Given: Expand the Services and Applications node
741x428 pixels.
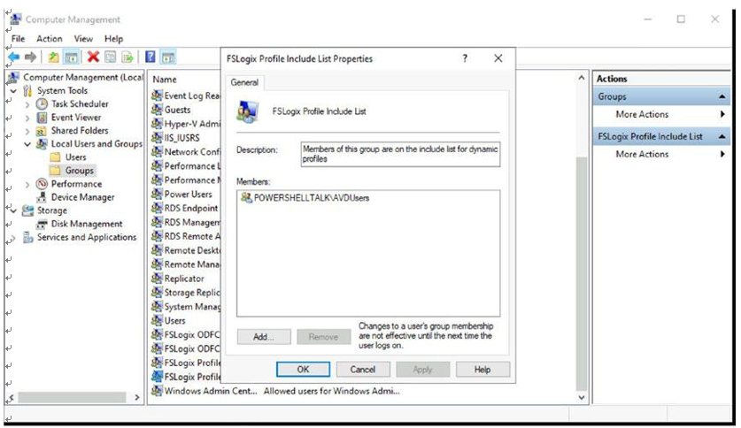Looking at the screenshot, I should point(13,238).
